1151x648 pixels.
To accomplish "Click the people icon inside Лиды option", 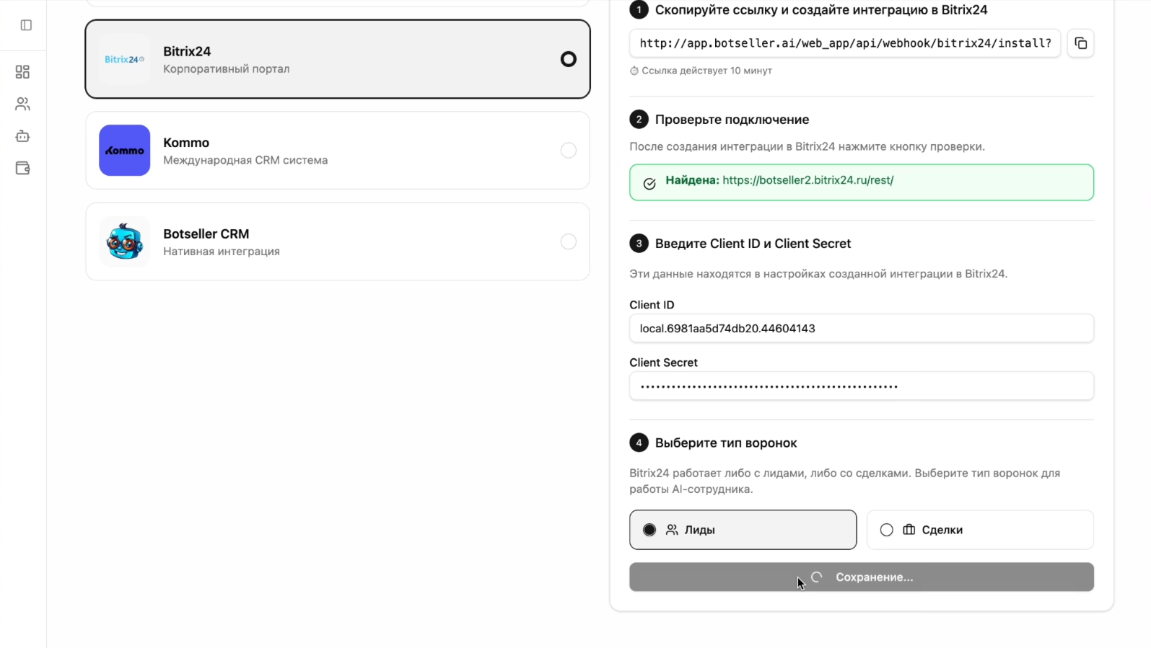I will (x=673, y=530).
